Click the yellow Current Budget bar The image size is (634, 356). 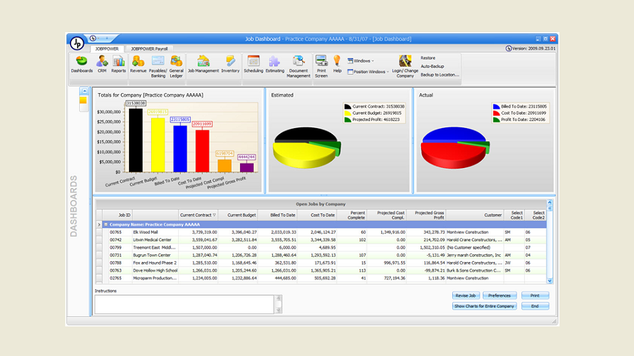(158, 145)
